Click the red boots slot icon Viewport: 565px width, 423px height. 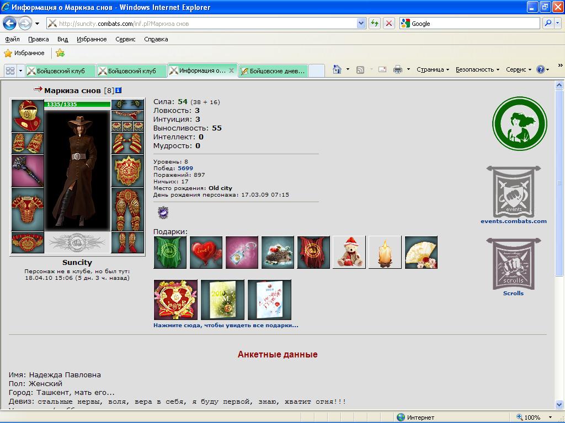pyautogui.click(x=127, y=242)
